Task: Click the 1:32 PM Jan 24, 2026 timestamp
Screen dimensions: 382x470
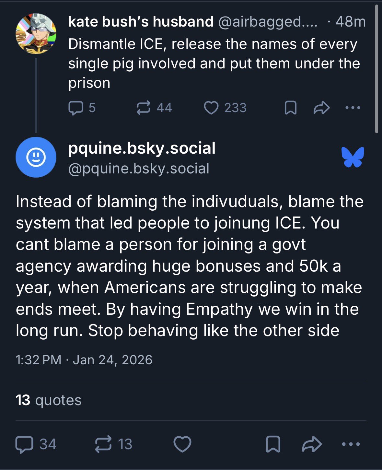Action: point(84,360)
